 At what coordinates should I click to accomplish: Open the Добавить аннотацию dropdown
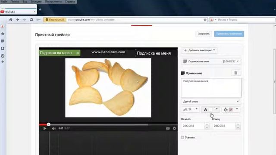pyautogui.click(x=199, y=50)
